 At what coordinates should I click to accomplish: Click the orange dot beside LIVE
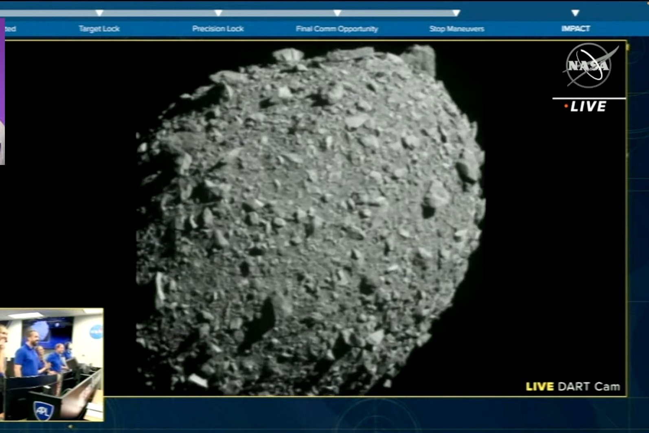coord(566,106)
